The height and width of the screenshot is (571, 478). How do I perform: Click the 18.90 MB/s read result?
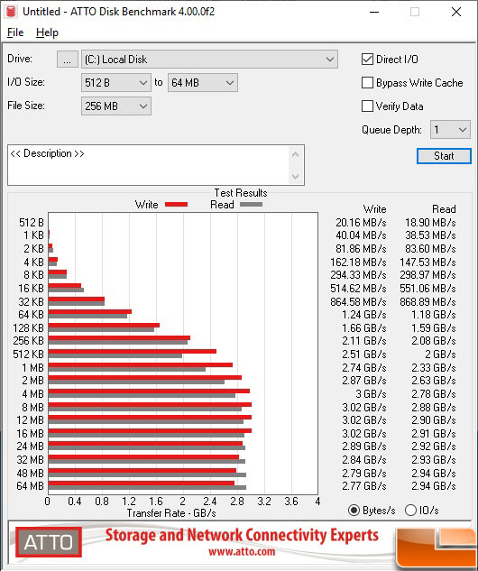tap(430, 222)
